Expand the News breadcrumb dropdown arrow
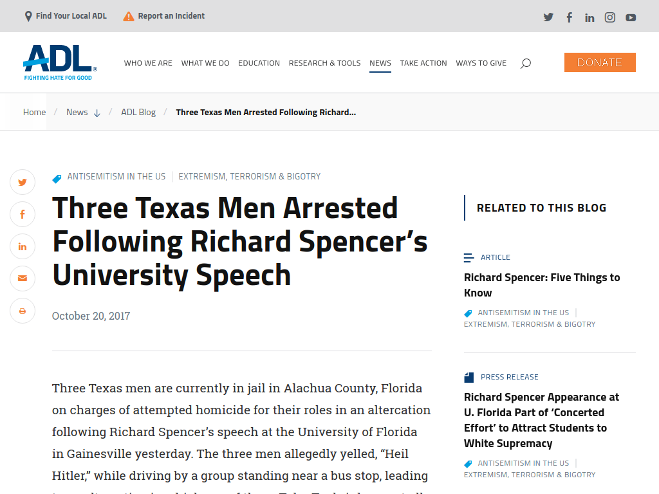This screenshot has width=659, height=494. click(x=97, y=113)
